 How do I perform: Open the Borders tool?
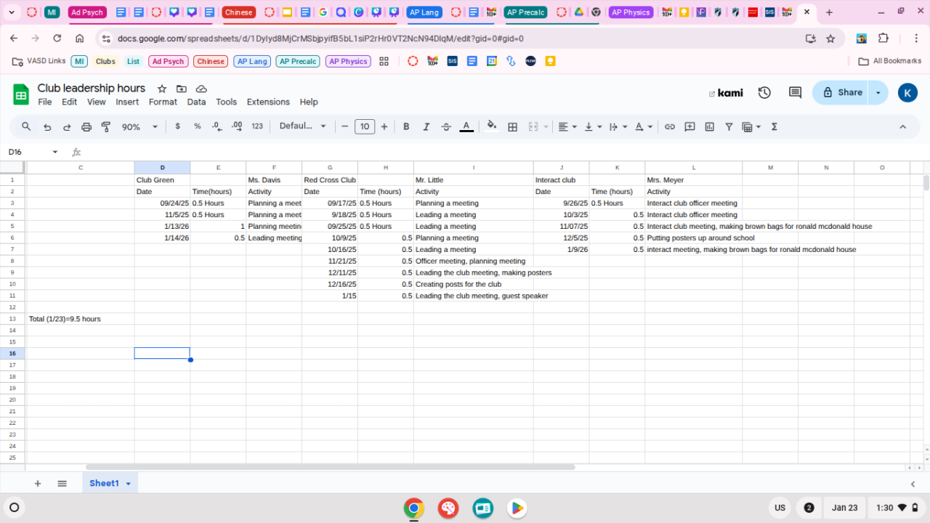tap(512, 126)
